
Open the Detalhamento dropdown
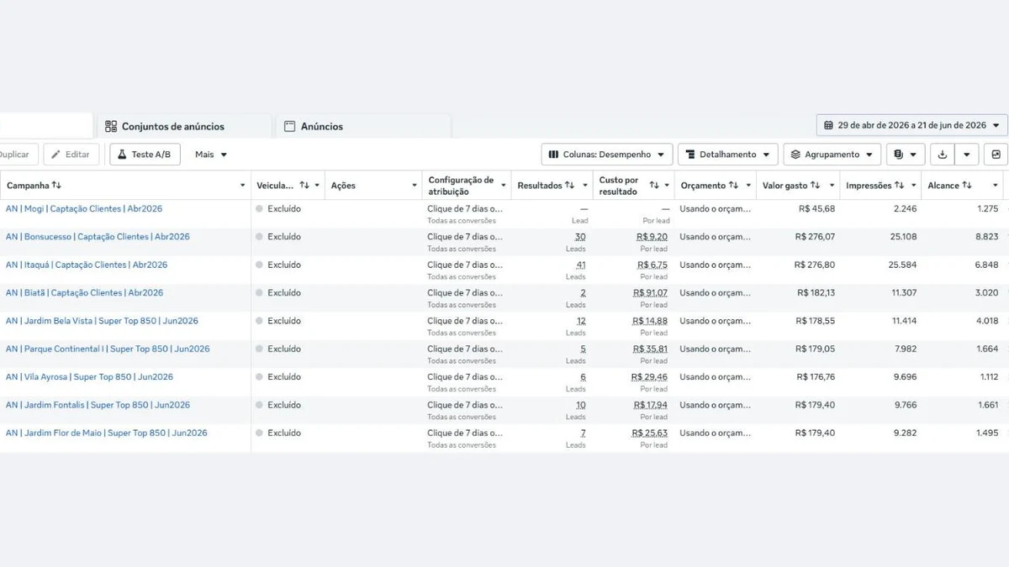[x=728, y=155]
